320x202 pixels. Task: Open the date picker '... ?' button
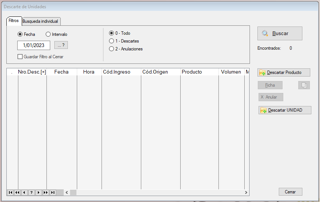pyautogui.click(x=61, y=45)
